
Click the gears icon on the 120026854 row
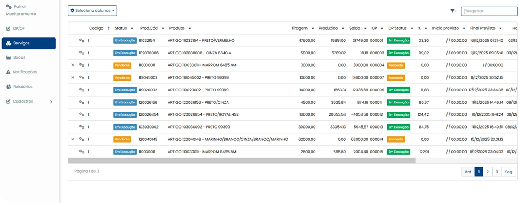82,115
